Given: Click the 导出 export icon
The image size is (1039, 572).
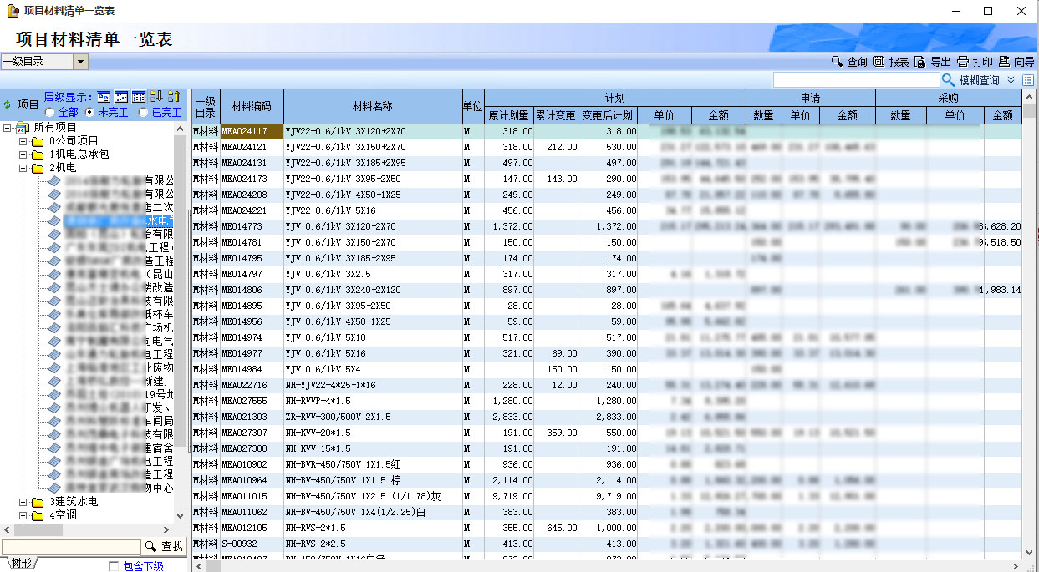Looking at the screenshot, I should pyautogui.click(x=919, y=62).
